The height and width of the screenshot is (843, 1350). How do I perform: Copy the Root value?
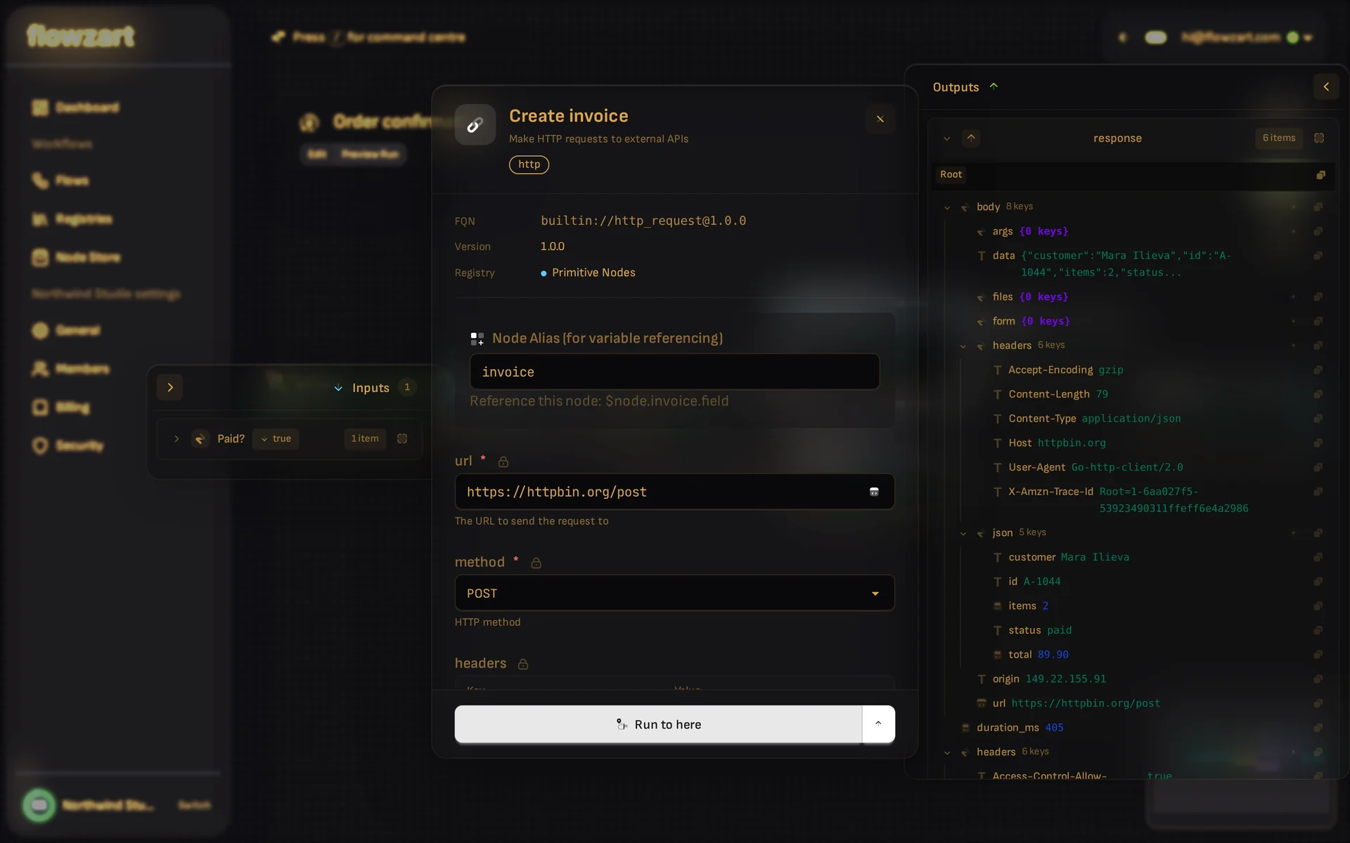1320,175
